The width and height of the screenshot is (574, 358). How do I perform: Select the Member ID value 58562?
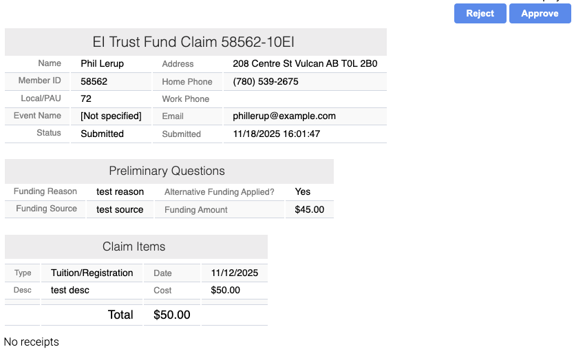[94, 81]
